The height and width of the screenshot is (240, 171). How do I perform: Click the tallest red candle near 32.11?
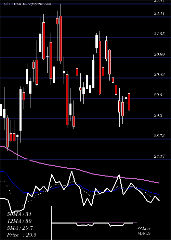61,38
